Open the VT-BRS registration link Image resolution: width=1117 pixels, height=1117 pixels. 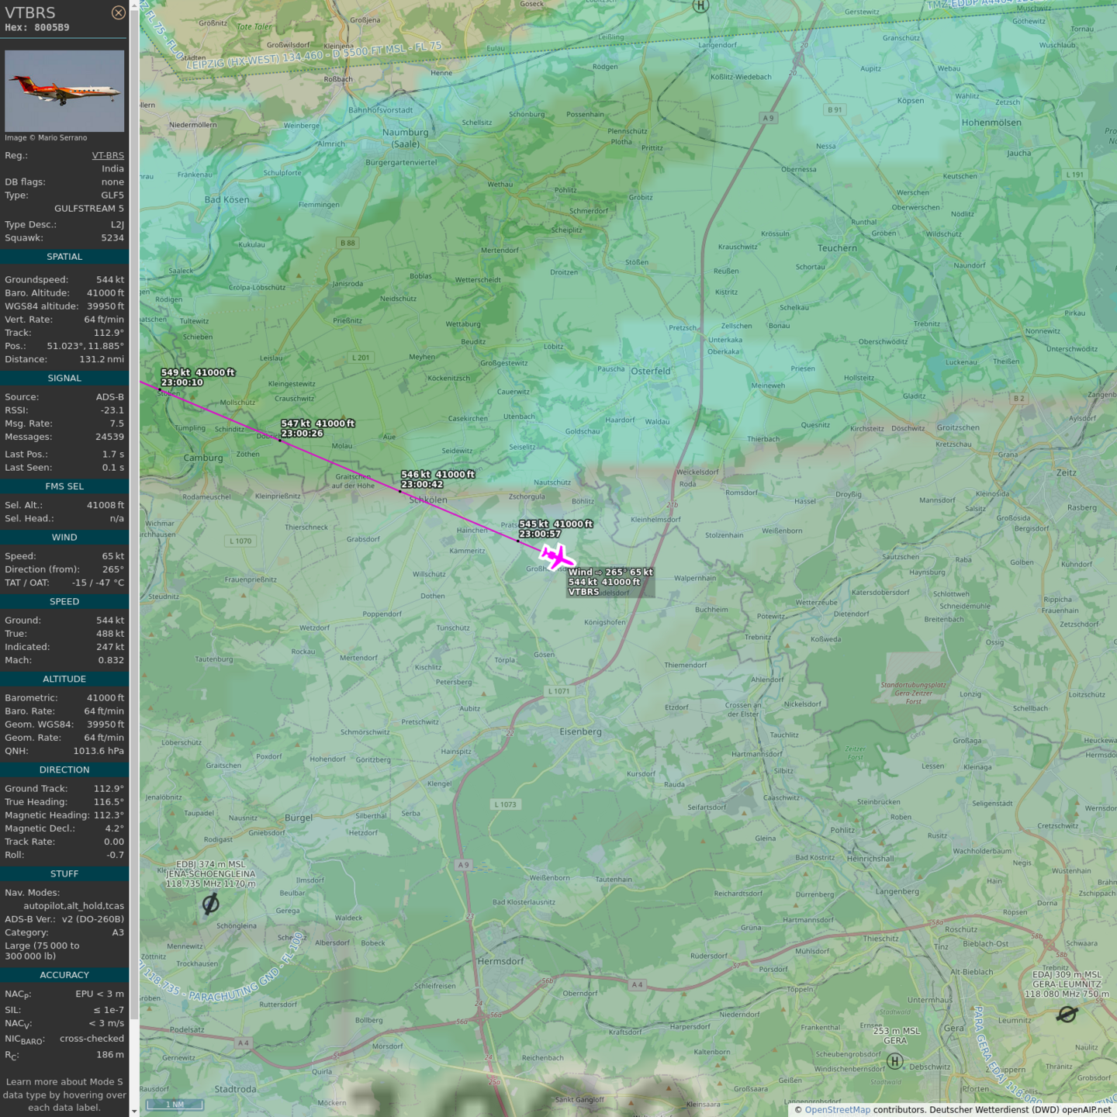(x=108, y=155)
